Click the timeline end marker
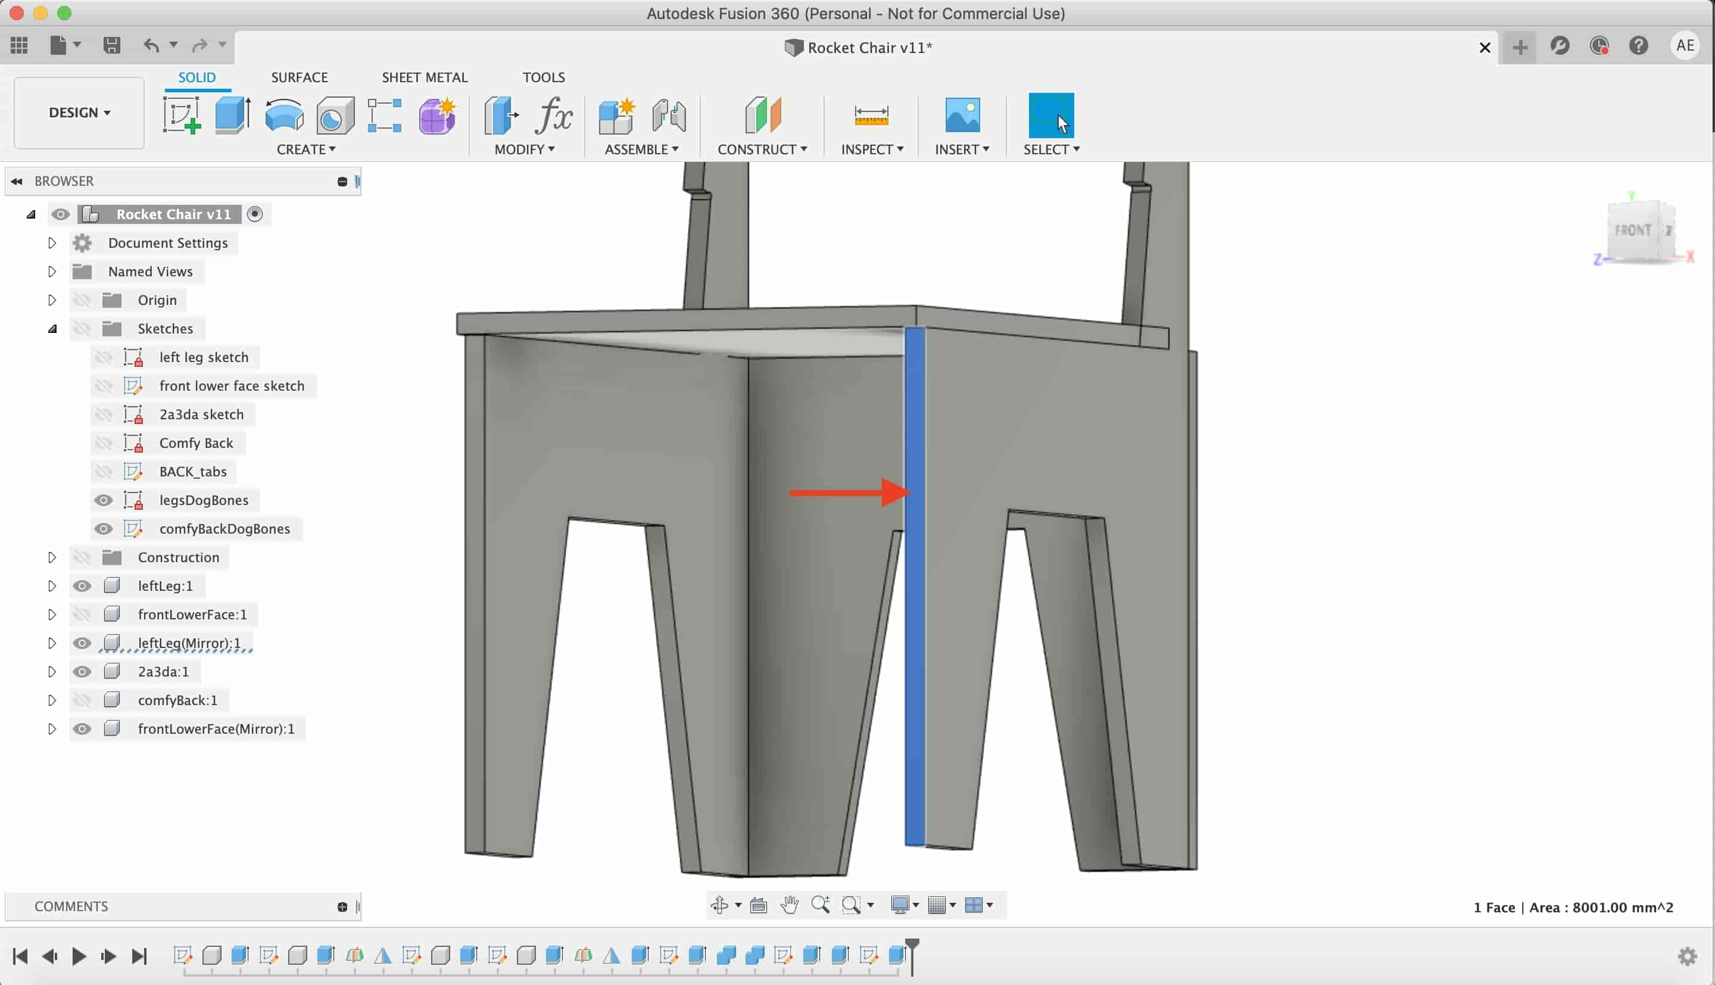This screenshot has height=985, width=1715. pos(912,956)
